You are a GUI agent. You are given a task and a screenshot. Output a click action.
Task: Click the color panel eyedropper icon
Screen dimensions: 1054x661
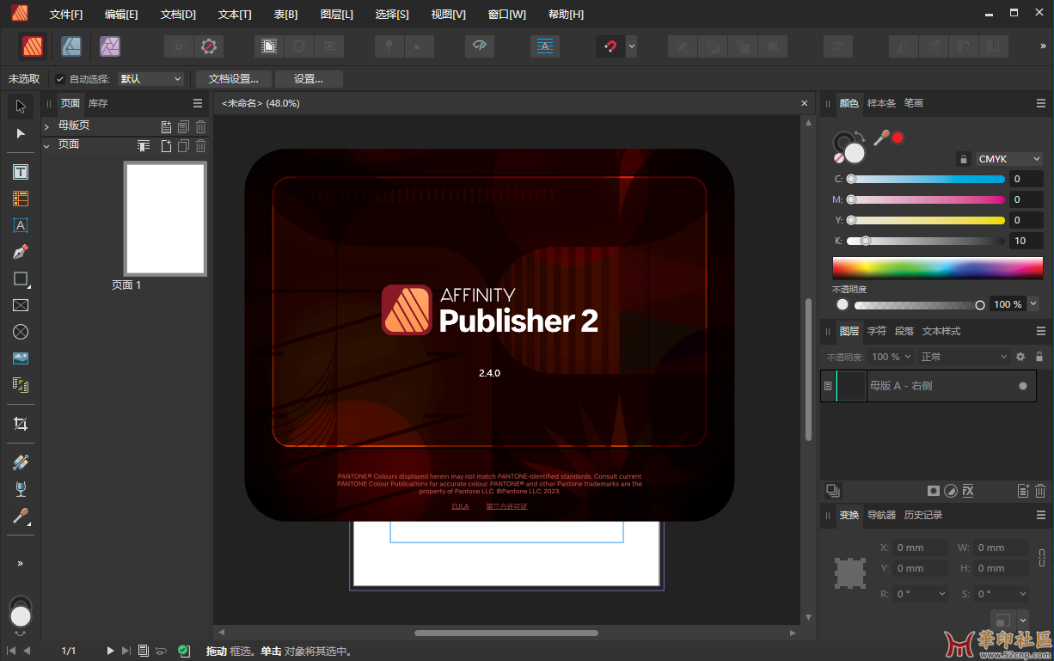coord(881,137)
